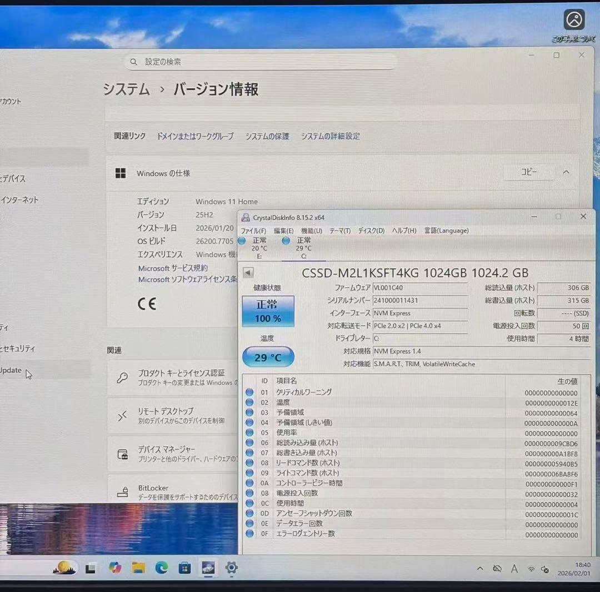Open Microsoft Edge from the taskbar
The image size is (600, 592).
[161, 568]
